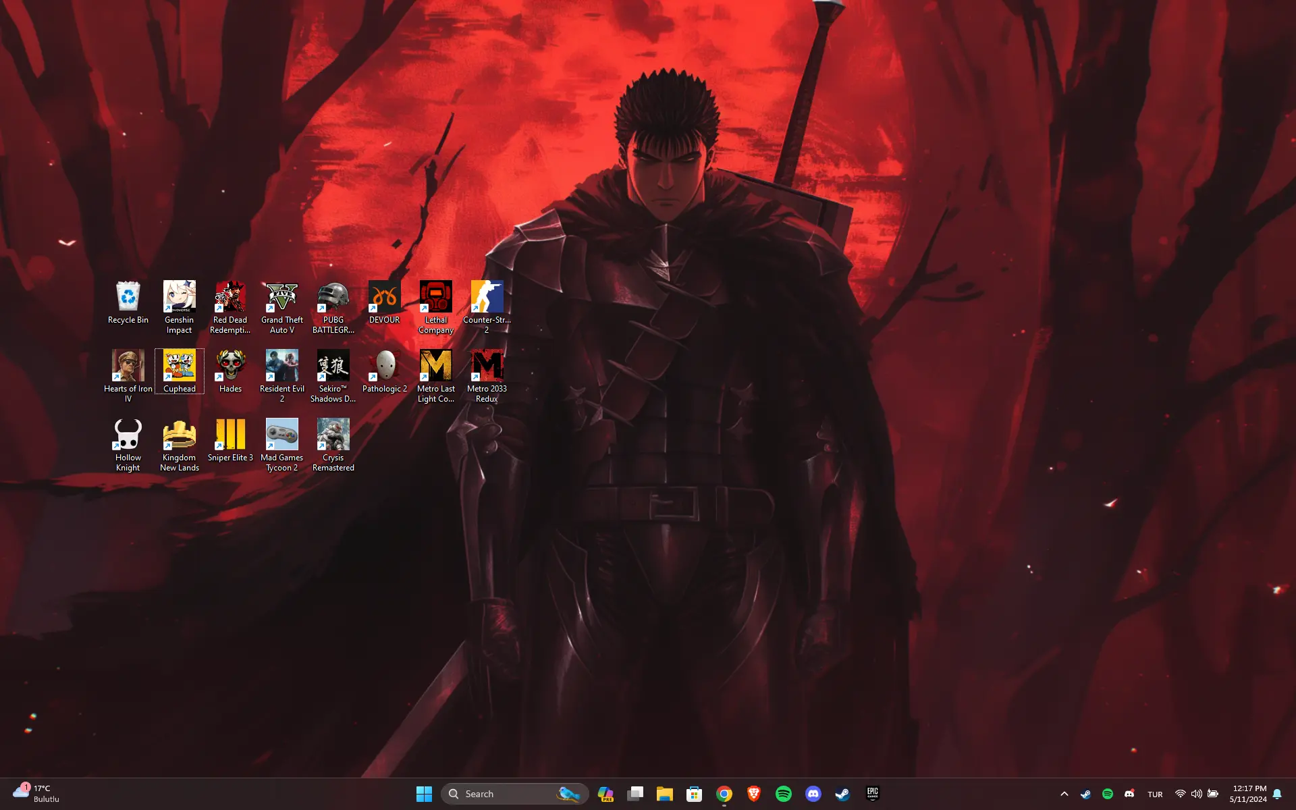The image size is (1296, 810).
Task: Select the Mad Games Tycoon 2 shortcut
Action: coord(282,445)
